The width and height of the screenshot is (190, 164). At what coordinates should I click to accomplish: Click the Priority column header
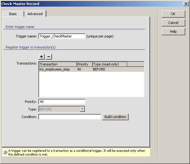[x=84, y=64]
